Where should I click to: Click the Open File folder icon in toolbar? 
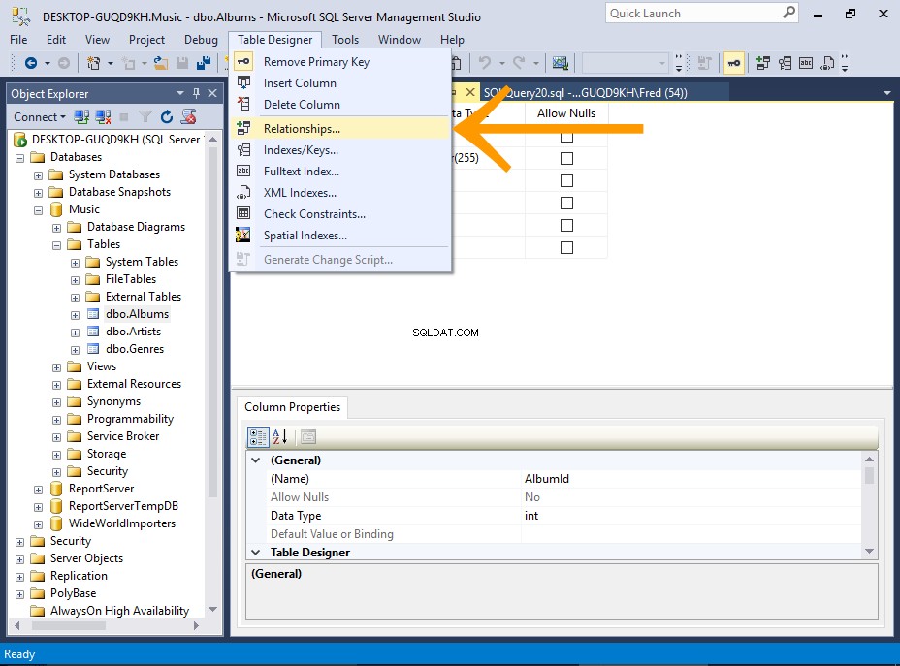[161, 63]
